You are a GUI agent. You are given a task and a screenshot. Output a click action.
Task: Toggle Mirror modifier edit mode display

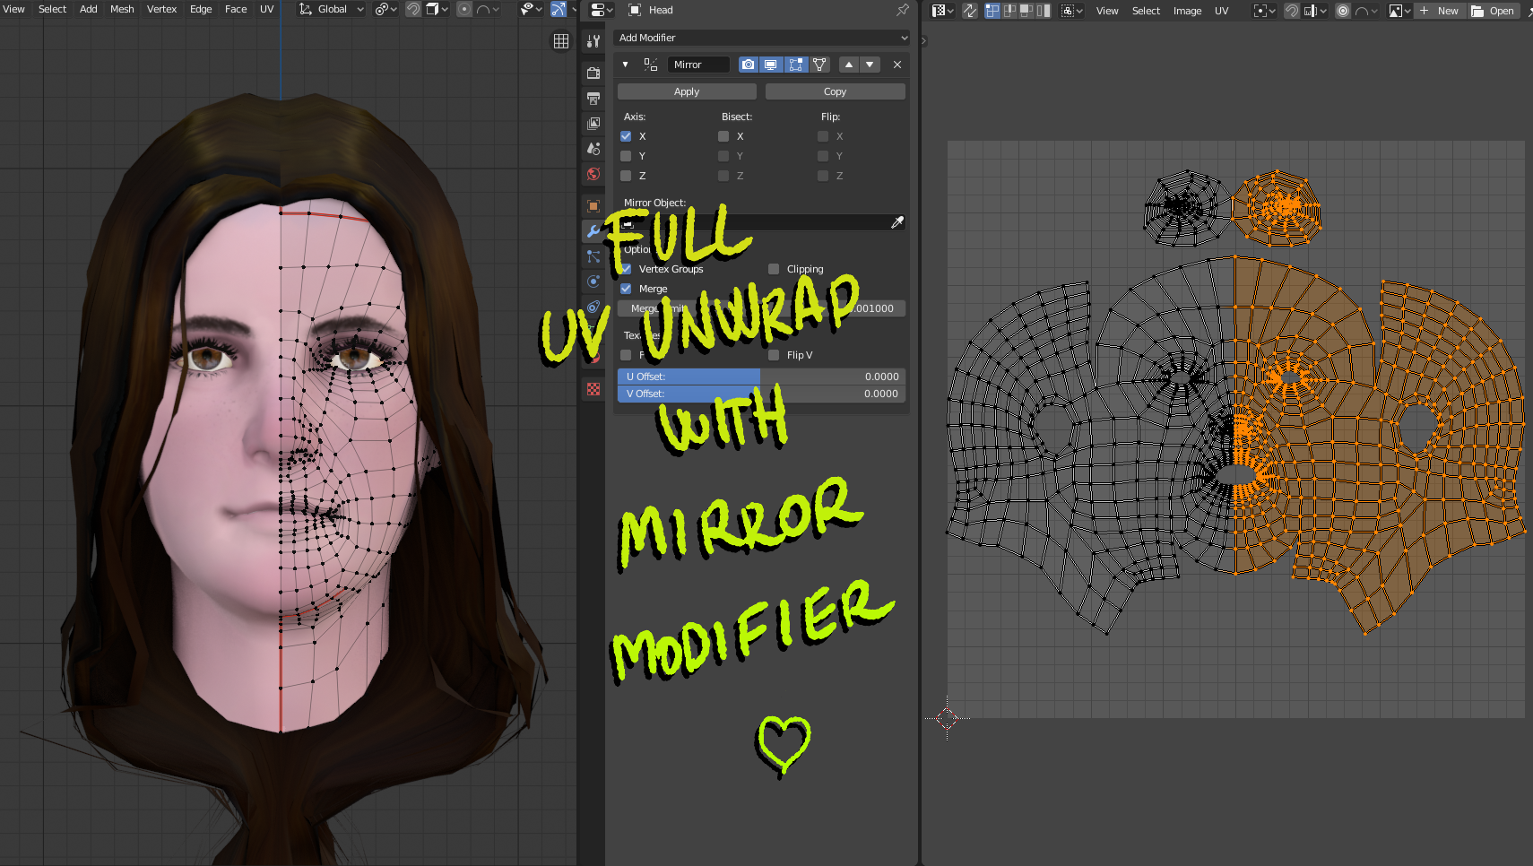coord(795,65)
